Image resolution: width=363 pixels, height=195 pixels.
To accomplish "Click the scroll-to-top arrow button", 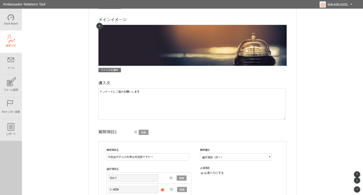I will [x=357, y=174].
